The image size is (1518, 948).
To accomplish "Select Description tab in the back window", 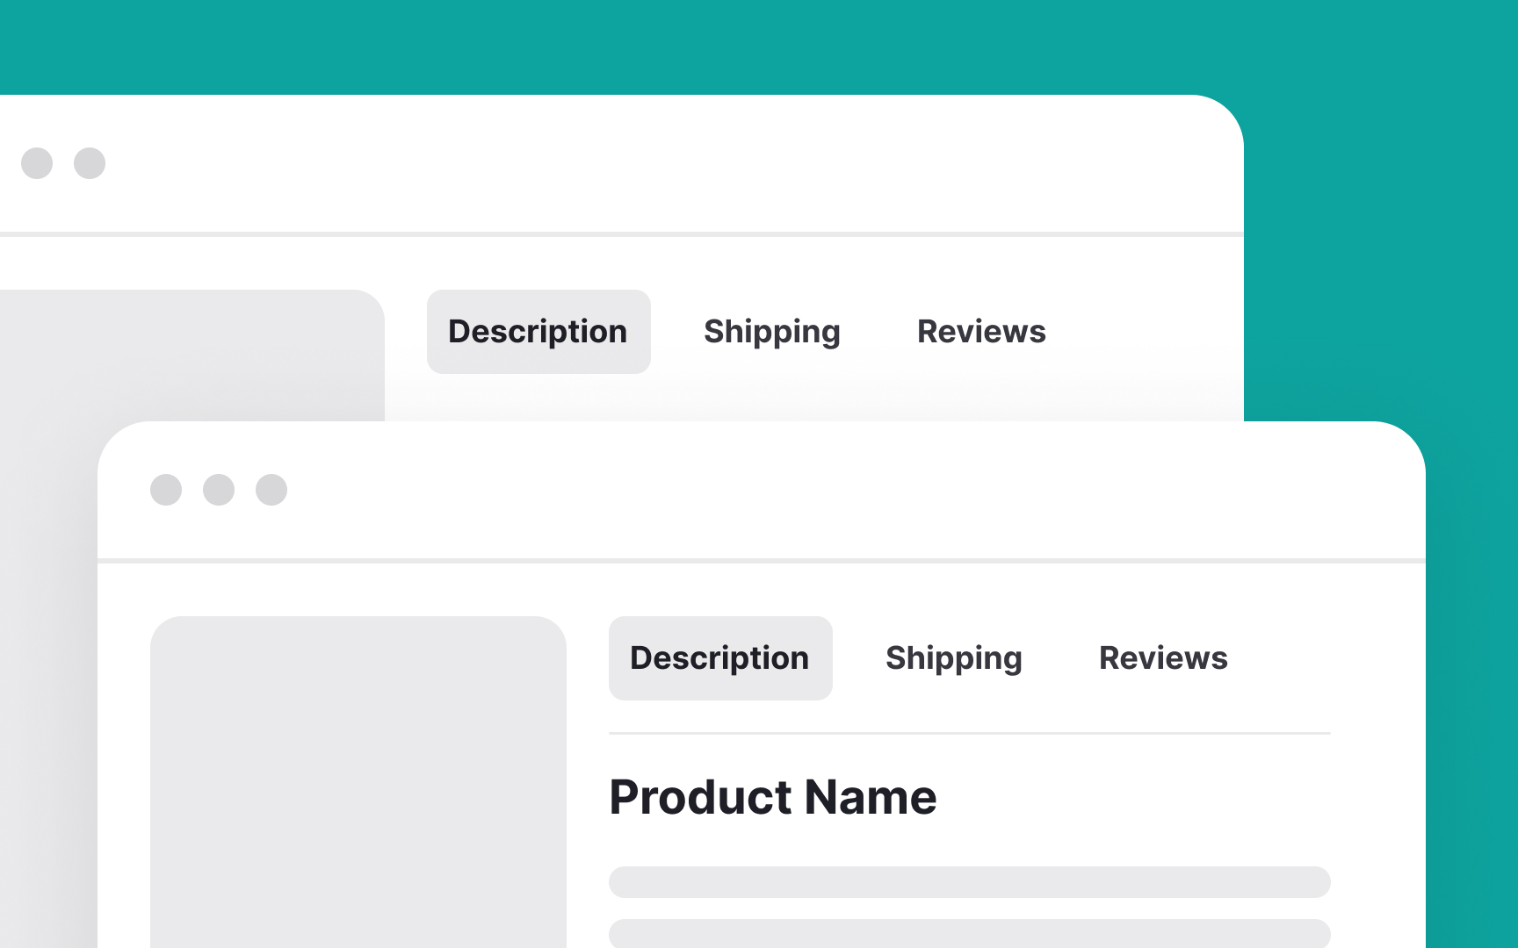I will click(x=538, y=332).
